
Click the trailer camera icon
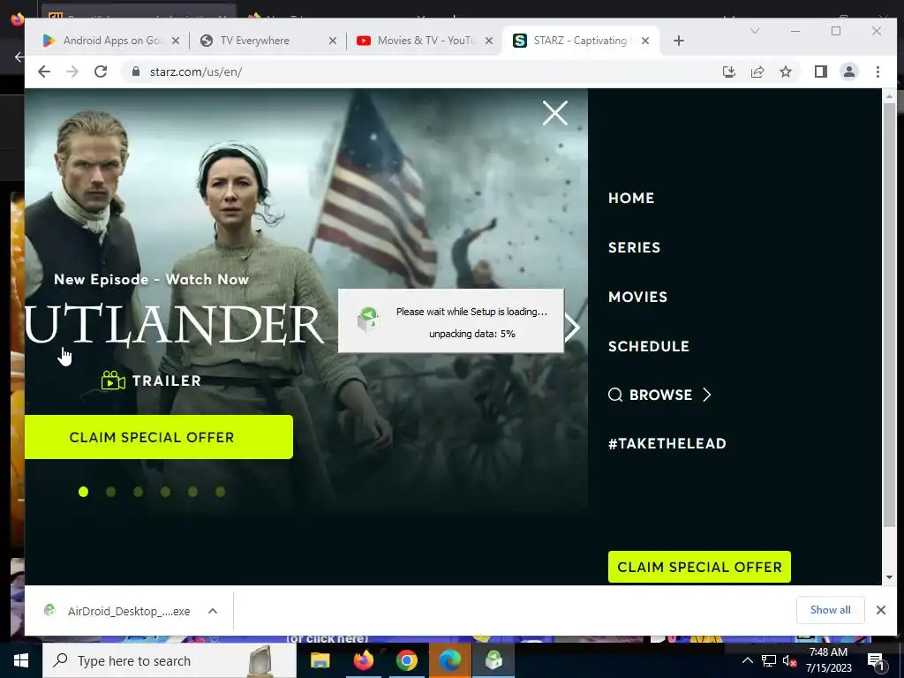(x=113, y=380)
